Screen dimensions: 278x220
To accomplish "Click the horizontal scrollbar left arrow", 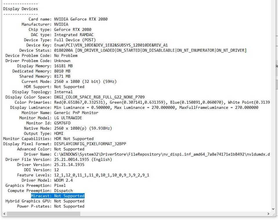I will click(x=4, y=214).
